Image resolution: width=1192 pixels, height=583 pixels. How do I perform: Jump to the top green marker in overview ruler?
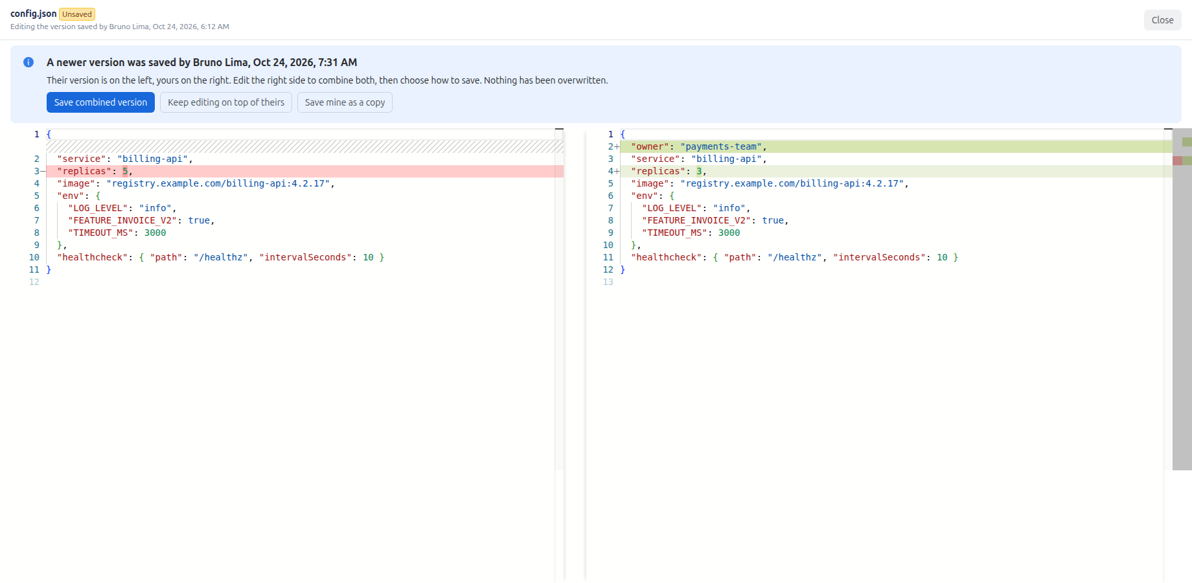pyautogui.click(x=1187, y=142)
